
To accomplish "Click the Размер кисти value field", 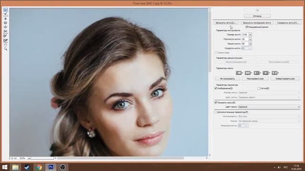I will click(x=245, y=35).
